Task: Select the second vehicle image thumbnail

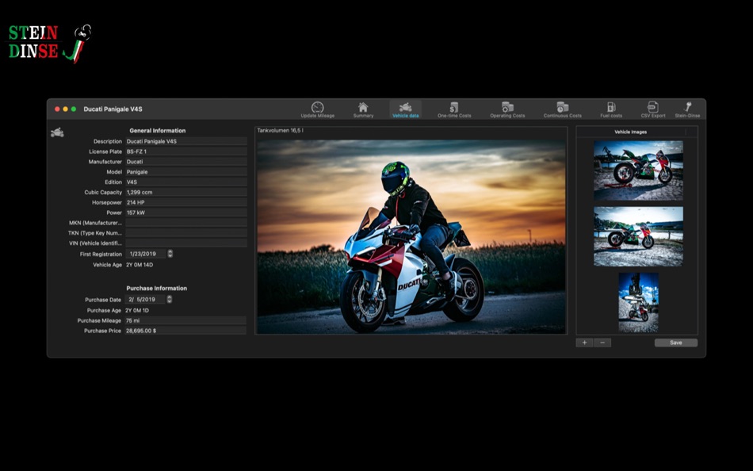Action: click(x=638, y=236)
